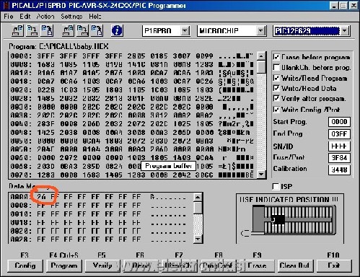Toggle Verify after program checkbox
The width and height of the screenshot is (360, 277).
point(276,99)
